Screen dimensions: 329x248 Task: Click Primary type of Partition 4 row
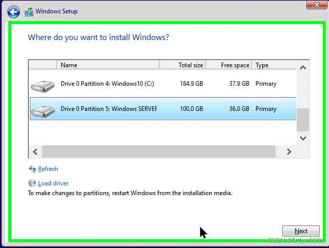[266, 84]
